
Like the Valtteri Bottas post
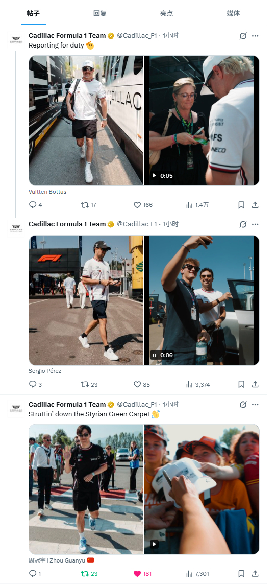tap(143, 205)
